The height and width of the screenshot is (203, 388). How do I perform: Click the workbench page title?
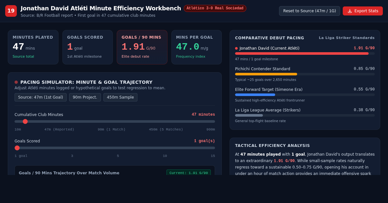101,8
